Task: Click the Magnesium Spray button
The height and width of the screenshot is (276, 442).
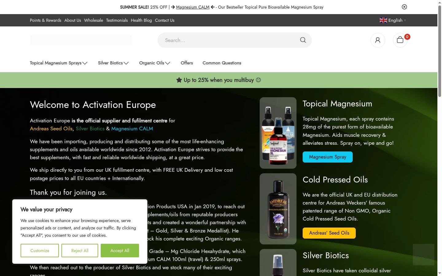Action: [x=328, y=157]
